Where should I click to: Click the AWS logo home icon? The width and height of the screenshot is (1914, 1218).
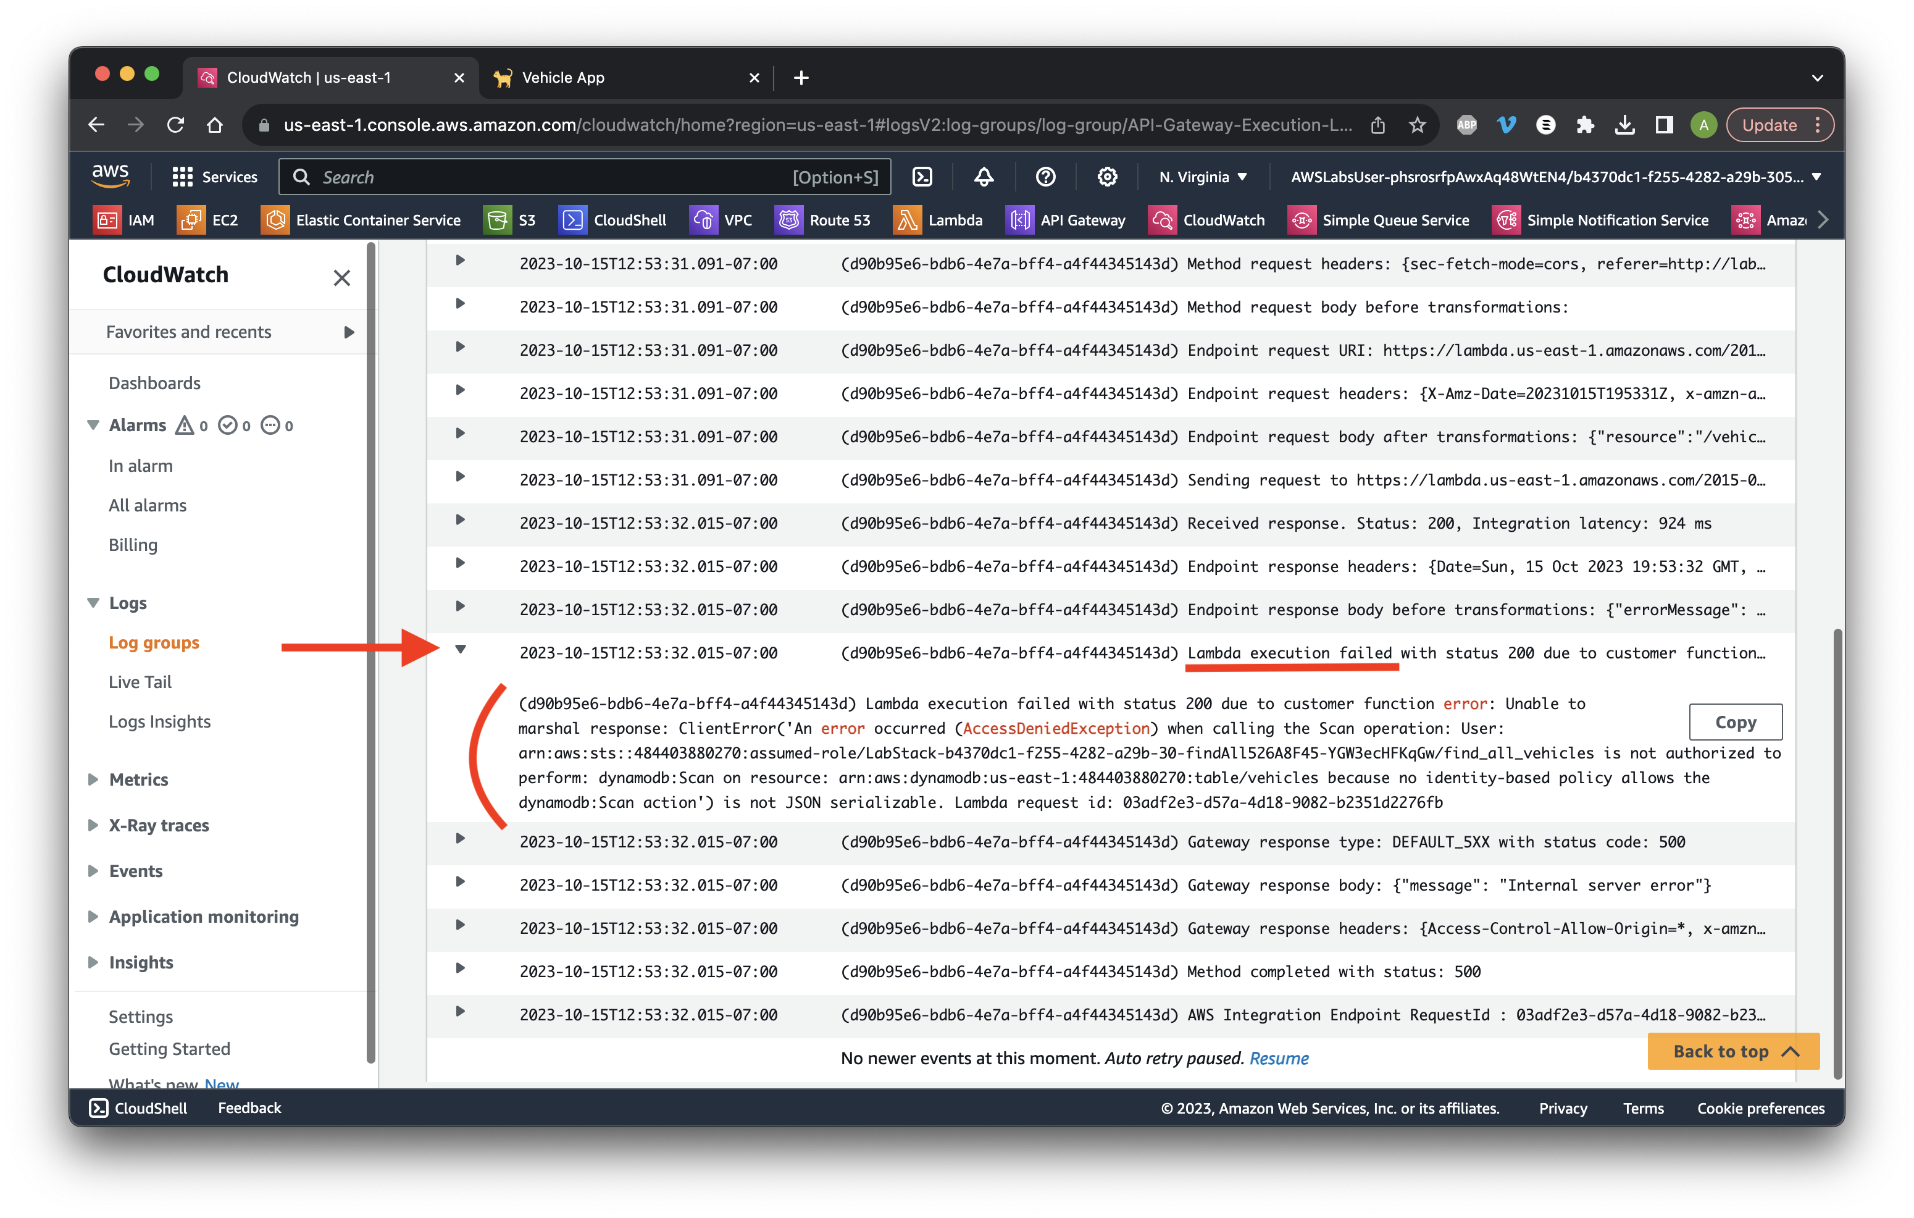pyautogui.click(x=111, y=175)
